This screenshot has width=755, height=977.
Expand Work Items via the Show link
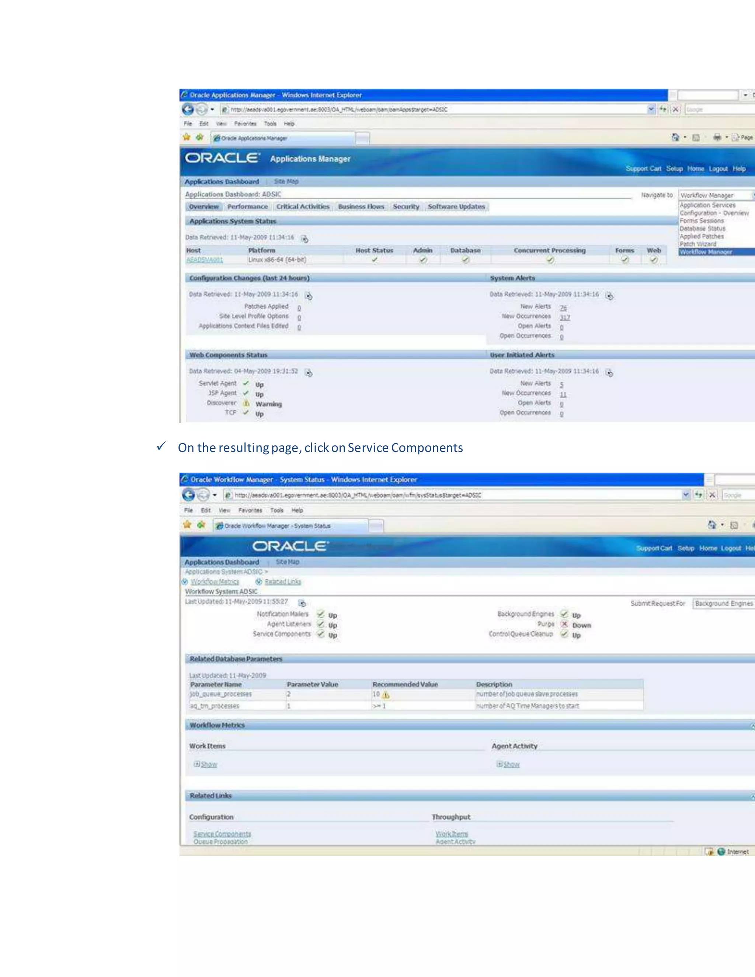(208, 765)
